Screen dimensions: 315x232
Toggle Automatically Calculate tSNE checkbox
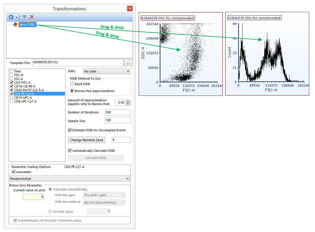point(70,151)
